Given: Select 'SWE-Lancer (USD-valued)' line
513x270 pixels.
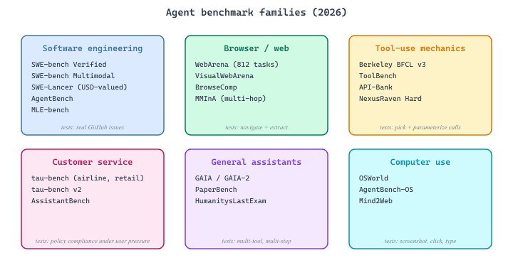Looking at the screenshot, I should click(79, 87).
